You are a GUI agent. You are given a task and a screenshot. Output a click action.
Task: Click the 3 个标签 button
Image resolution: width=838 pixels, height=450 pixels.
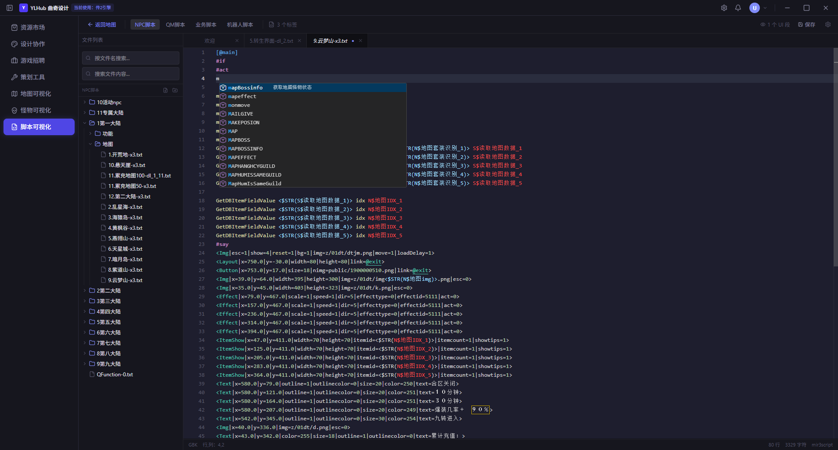283,25
